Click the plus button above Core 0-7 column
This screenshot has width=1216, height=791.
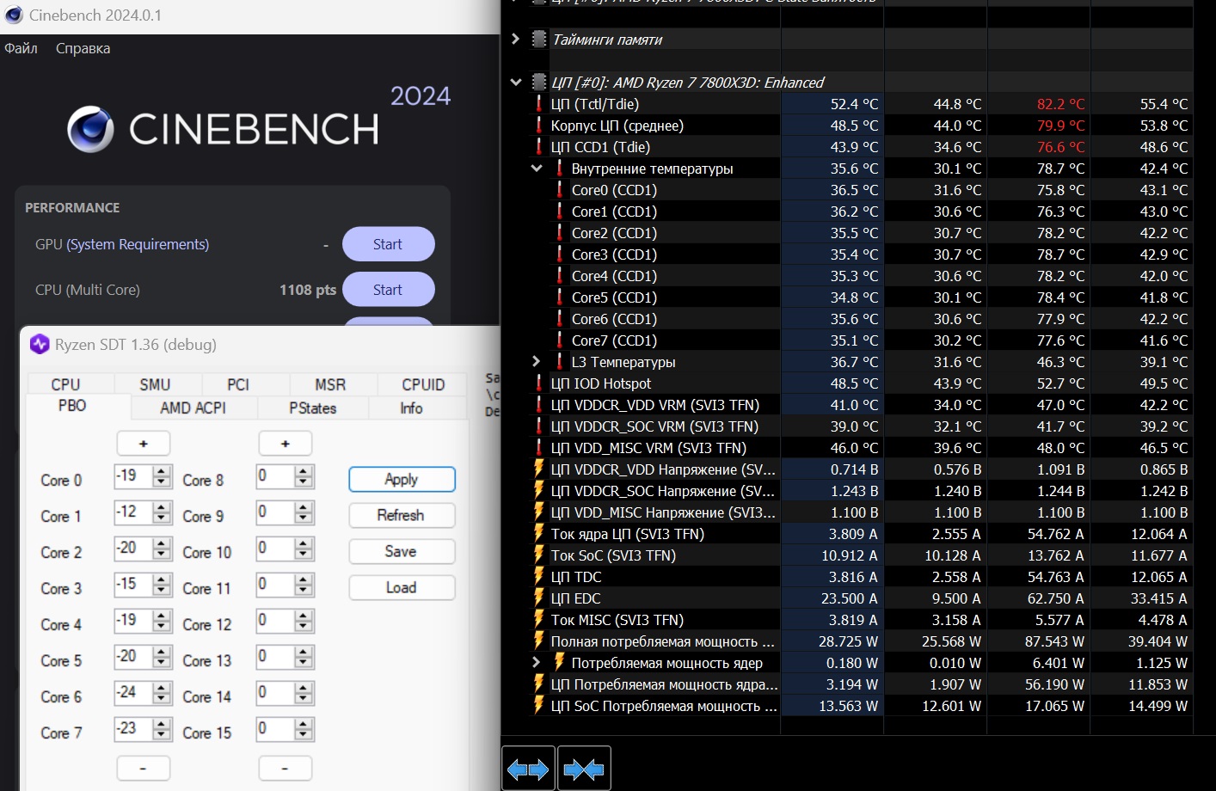[144, 444]
